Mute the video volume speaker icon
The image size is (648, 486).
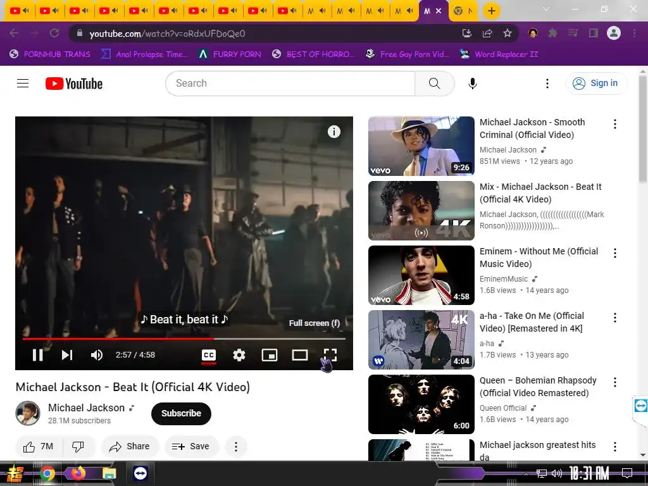click(97, 355)
